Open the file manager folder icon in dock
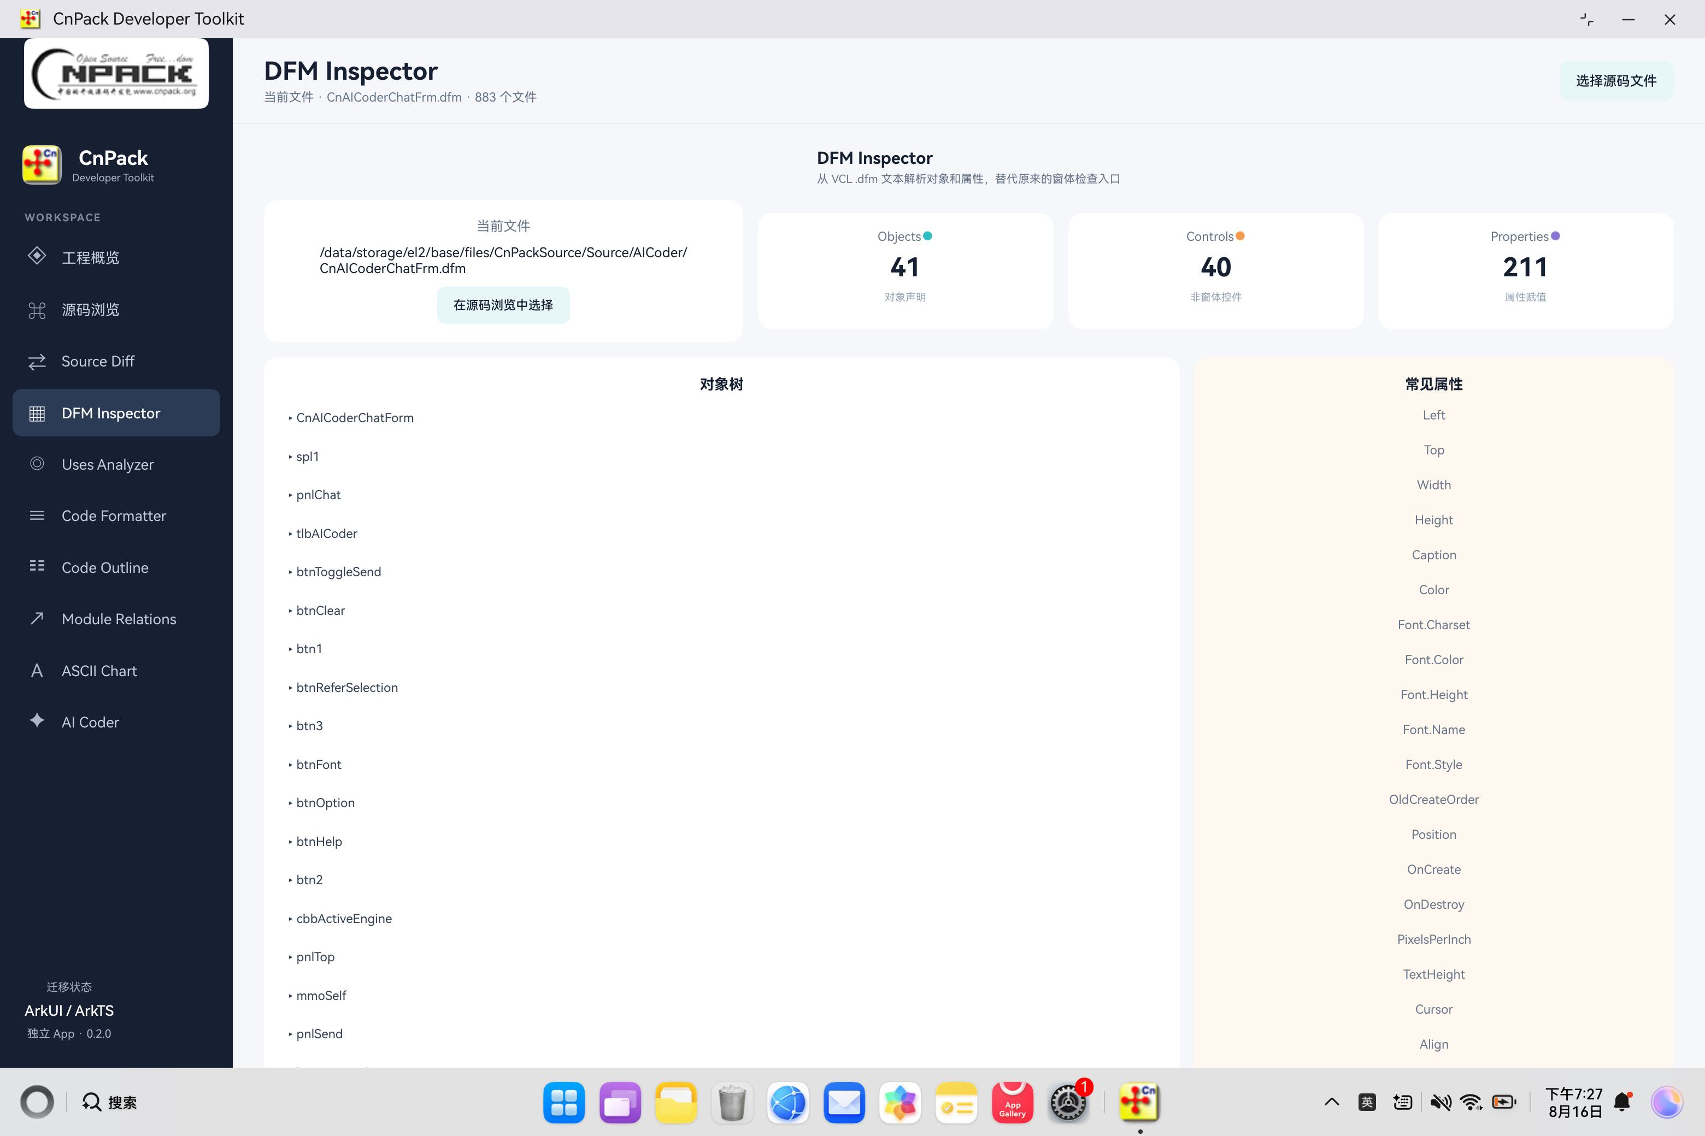The width and height of the screenshot is (1705, 1136). (677, 1103)
